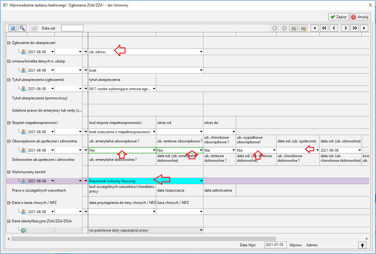
Task: Jump forward with double-right arrows button
Action: [x=355, y=28]
